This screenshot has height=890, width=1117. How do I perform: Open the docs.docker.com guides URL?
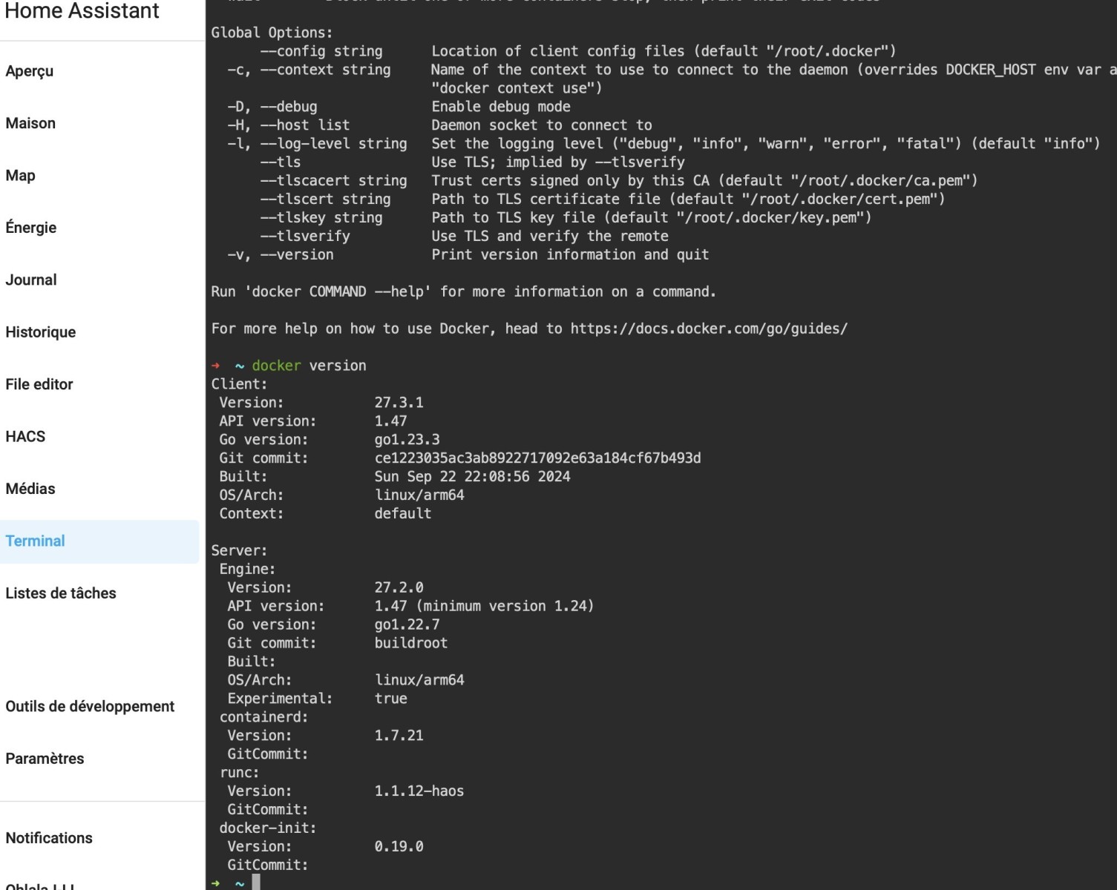pyautogui.click(x=709, y=329)
